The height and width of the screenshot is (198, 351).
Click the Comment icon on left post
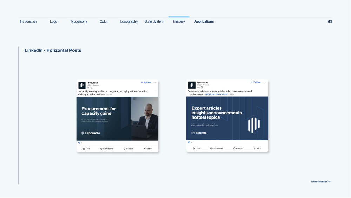pyautogui.click(x=101, y=149)
